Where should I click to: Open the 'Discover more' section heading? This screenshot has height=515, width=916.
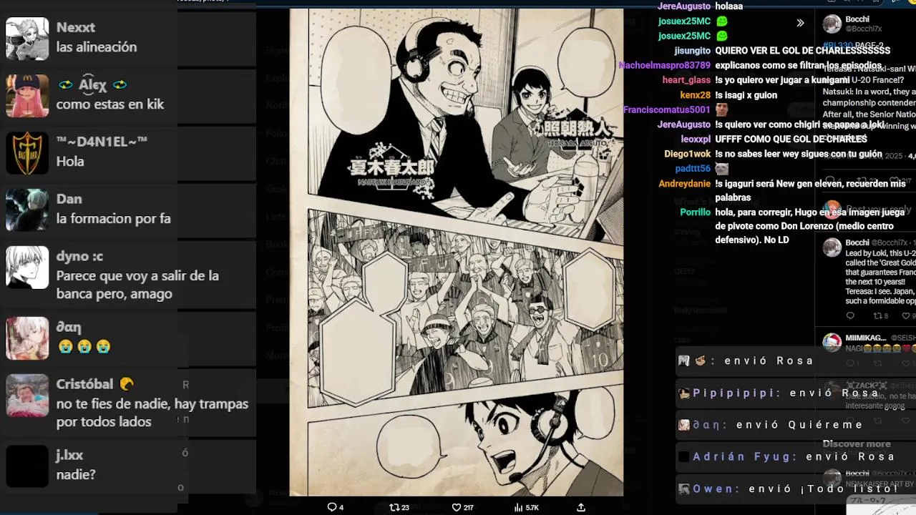[x=857, y=443]
